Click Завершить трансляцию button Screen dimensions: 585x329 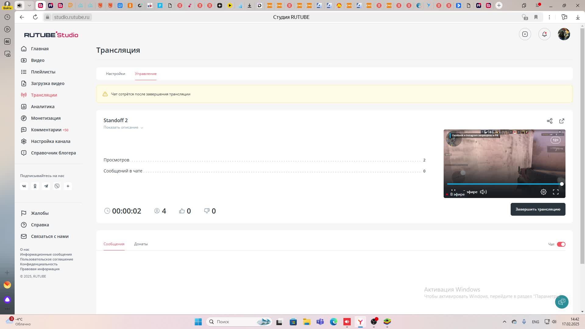tap(538, 209)
